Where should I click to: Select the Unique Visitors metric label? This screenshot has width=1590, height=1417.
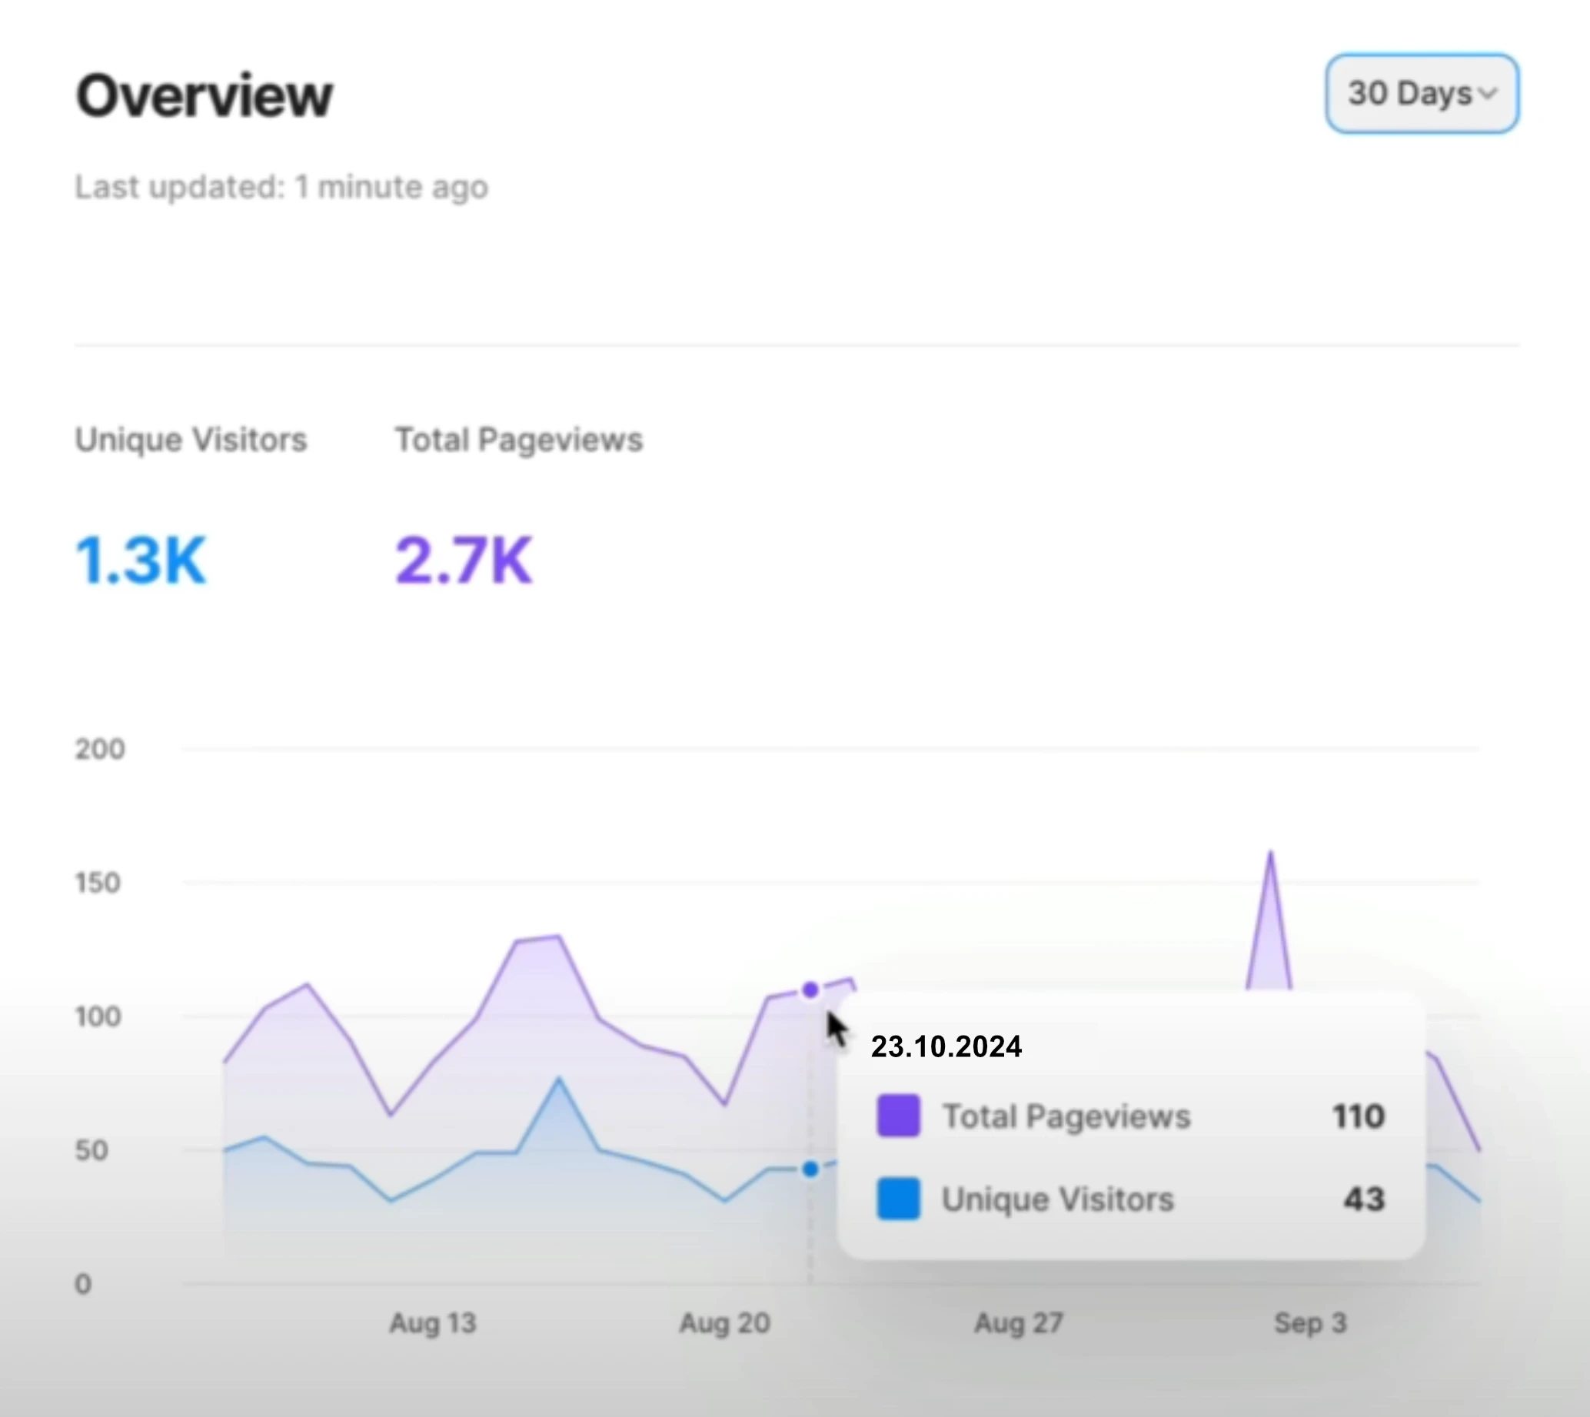(191, 440)
